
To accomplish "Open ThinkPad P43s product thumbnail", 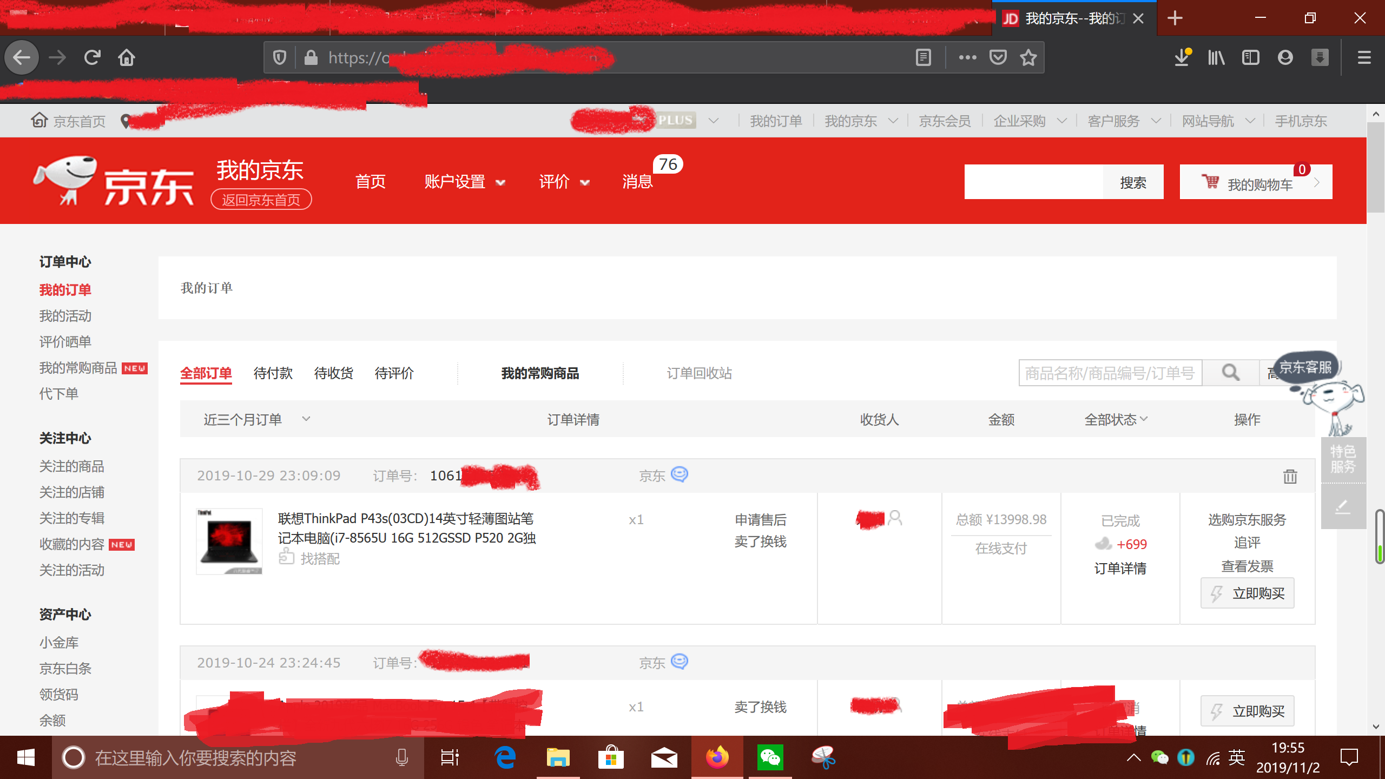I will 229,541.
